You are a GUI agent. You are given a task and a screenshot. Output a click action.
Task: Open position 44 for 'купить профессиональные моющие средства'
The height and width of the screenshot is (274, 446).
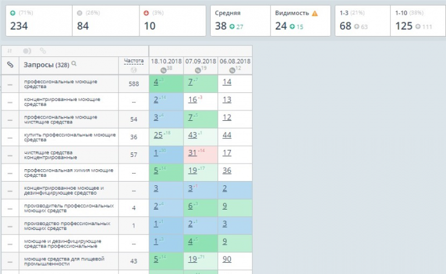point(227,135)
